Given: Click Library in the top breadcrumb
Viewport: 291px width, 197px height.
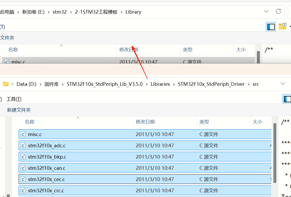Looking at the screenshot, I should (x=133, y=12).
